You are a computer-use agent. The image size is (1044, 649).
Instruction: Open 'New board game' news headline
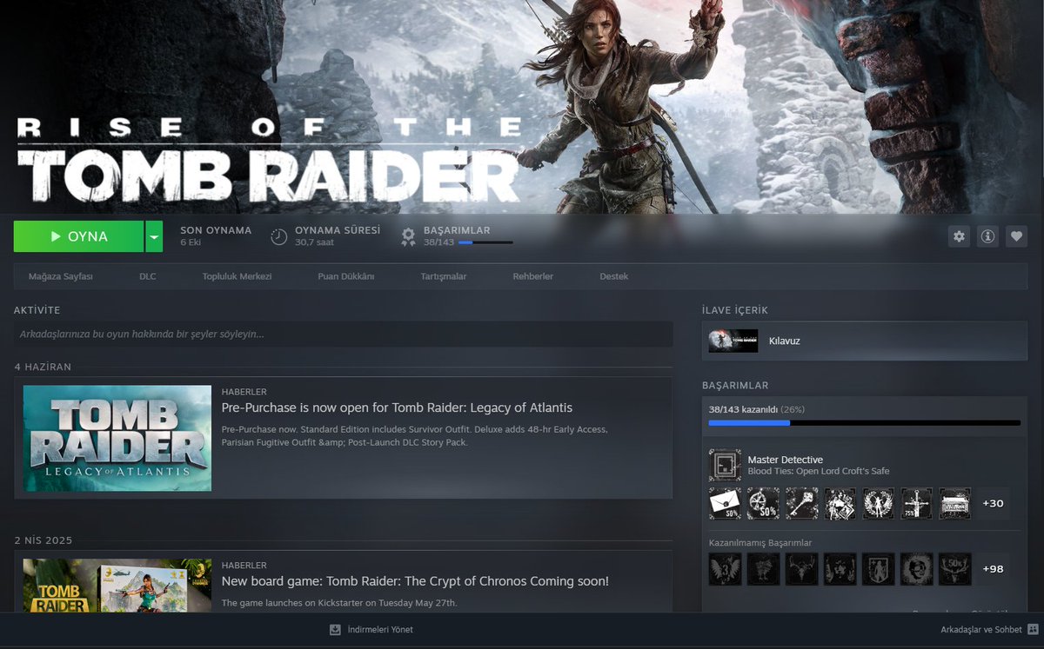415,580
